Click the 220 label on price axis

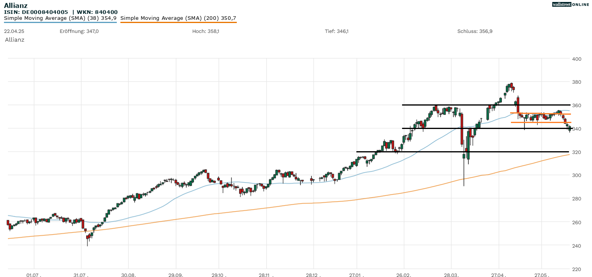(577, 269)
